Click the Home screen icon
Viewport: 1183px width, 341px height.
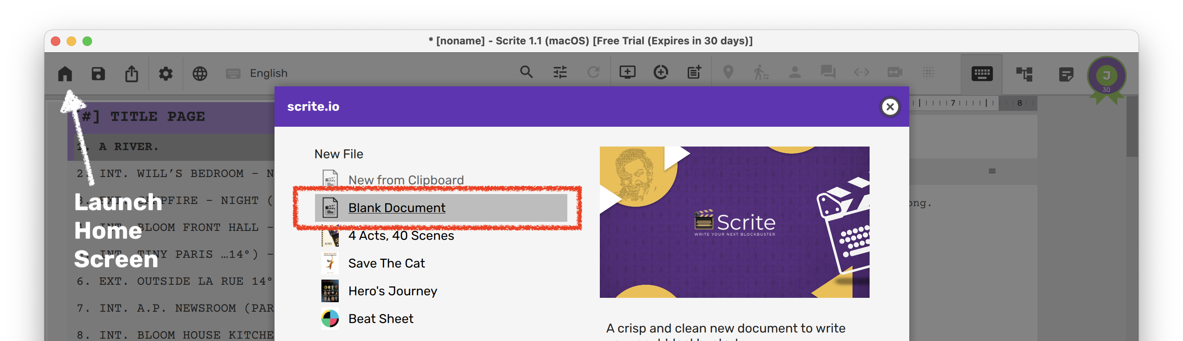point(65,73)
